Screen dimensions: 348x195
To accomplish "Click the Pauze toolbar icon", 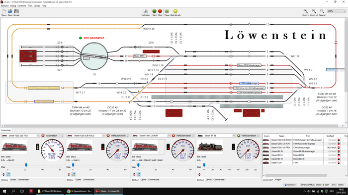I will [167, 11].
